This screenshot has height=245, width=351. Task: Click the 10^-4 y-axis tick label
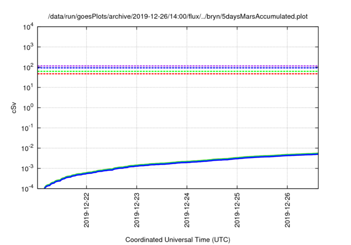(27, 189)
